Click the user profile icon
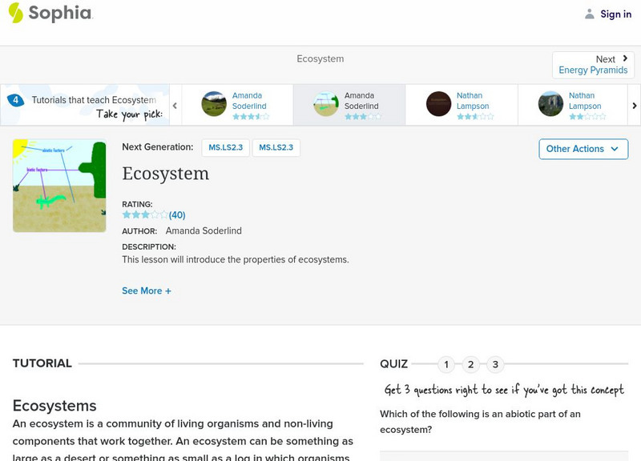641x461 pixels. click(x=590, y=14)
